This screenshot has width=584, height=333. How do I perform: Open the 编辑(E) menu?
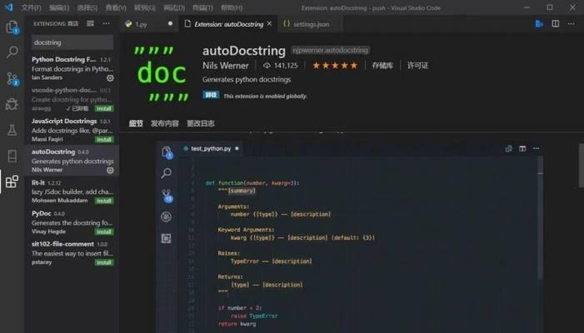coord(59,7)
